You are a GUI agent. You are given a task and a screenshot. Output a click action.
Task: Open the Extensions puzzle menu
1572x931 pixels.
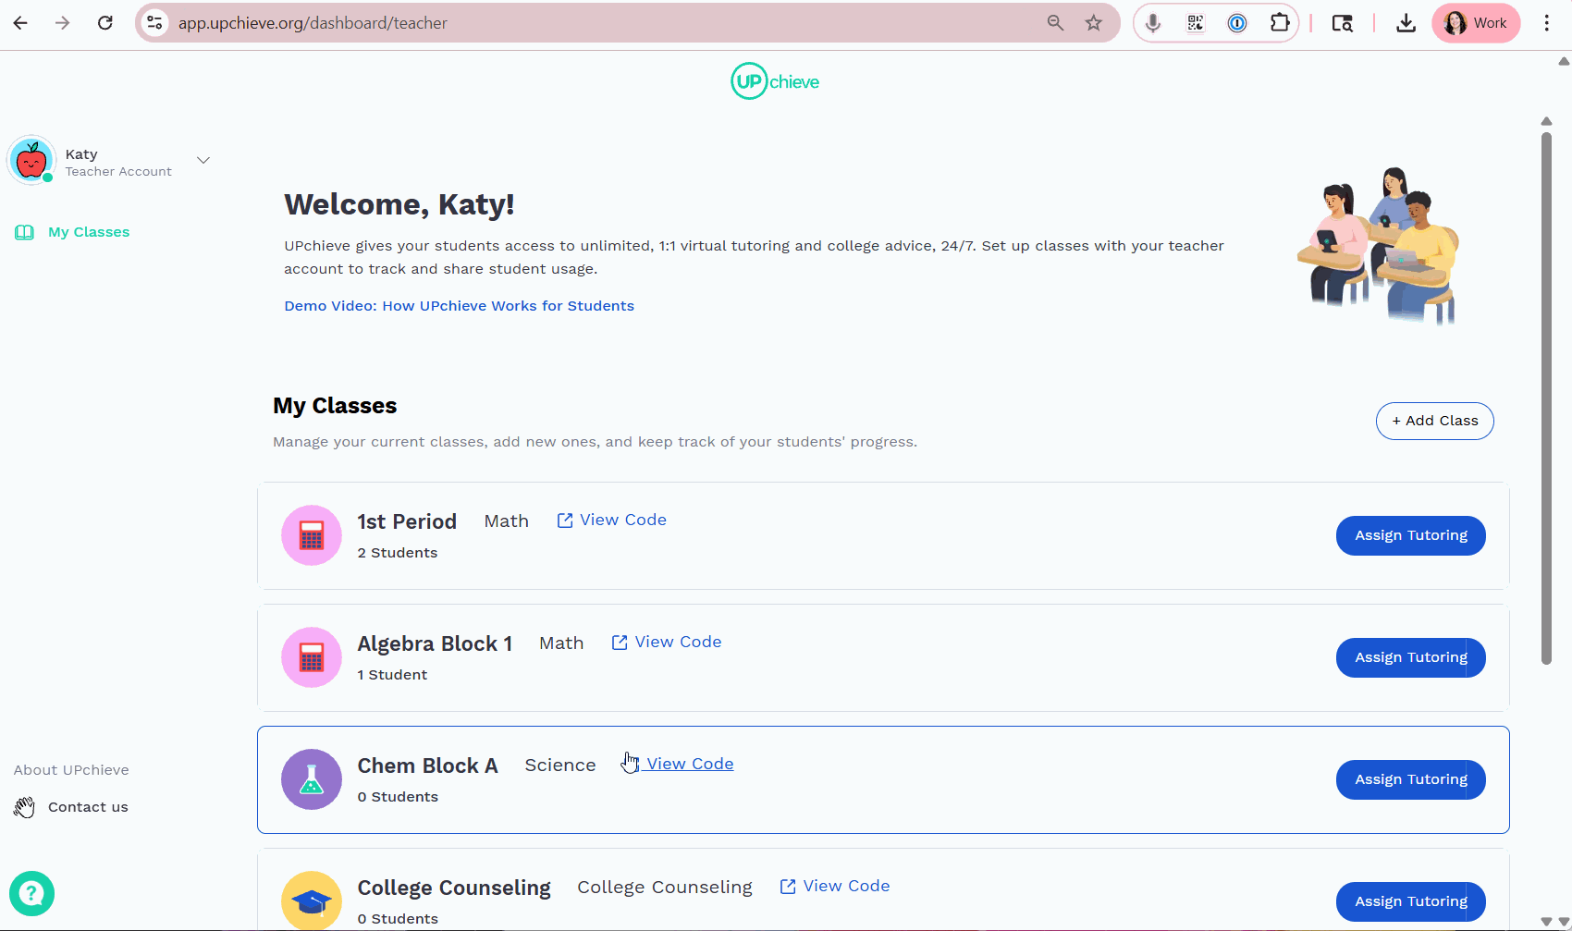pos(1280,23)
